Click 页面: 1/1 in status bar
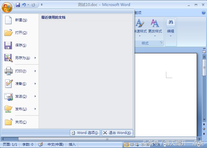 click(10, 145)
